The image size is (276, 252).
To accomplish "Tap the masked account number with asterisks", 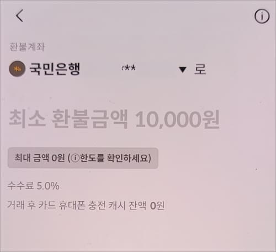I will pos(129,68).
